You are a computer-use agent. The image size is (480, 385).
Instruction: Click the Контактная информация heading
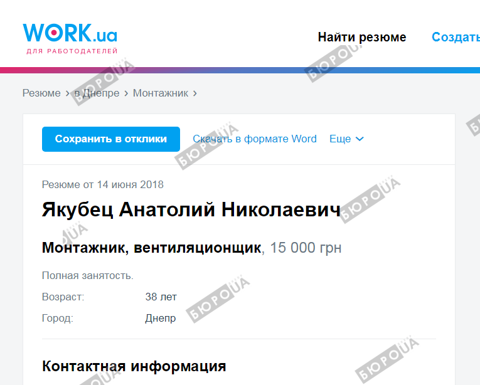tap(134, 366)
